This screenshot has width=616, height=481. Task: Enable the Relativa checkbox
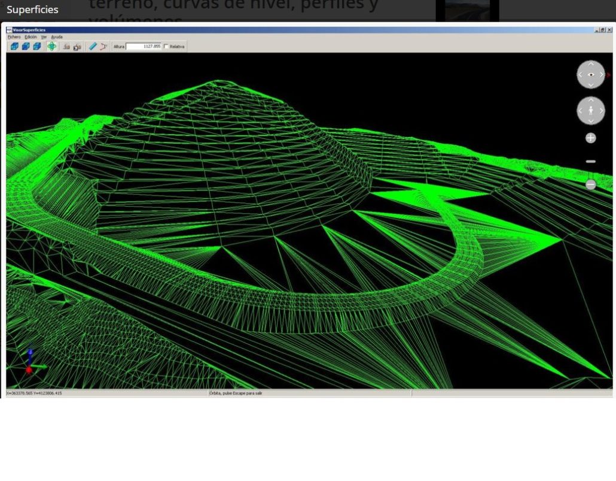pos(166,46)
